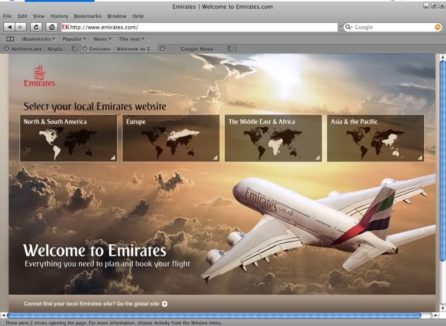Minimize the browser window
Image resolution: width=446 pixels, height=326 pixels.
[x=426, y=6]
